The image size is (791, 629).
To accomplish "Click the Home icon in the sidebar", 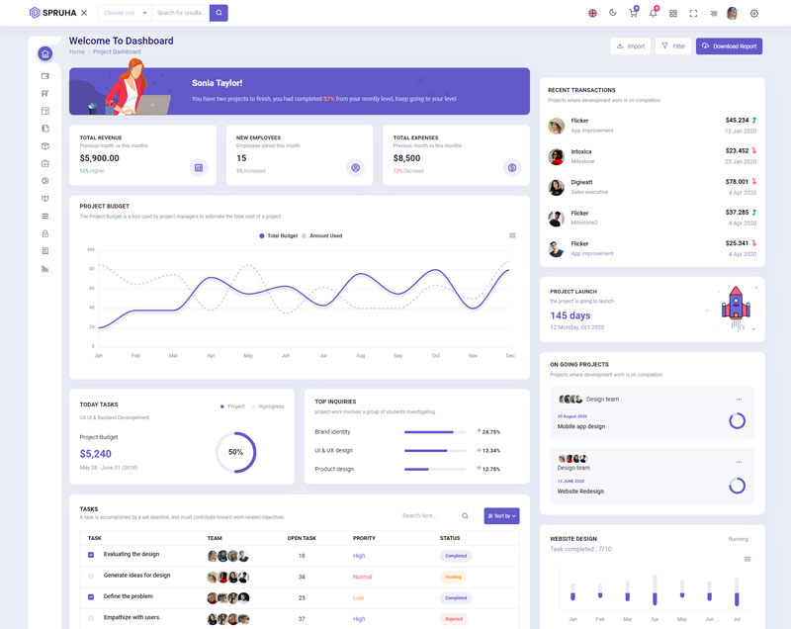I will [x=44, y=53].
